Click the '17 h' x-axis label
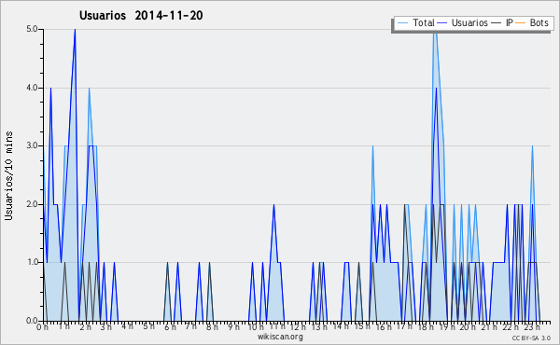 click(404, 326)
